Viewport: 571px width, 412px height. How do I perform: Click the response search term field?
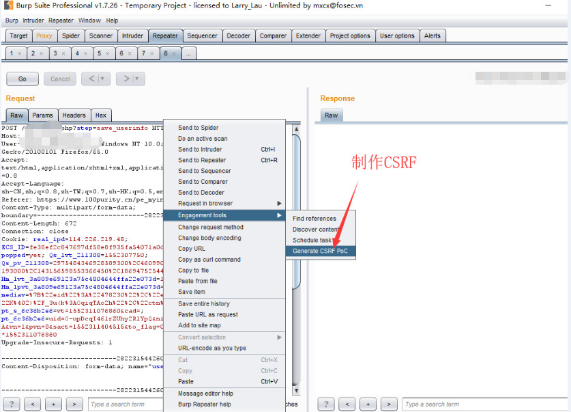(x=486, y=404)
